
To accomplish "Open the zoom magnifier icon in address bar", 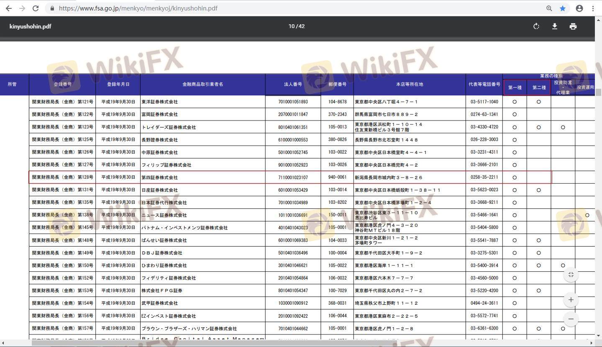I will tap(549, 8).
